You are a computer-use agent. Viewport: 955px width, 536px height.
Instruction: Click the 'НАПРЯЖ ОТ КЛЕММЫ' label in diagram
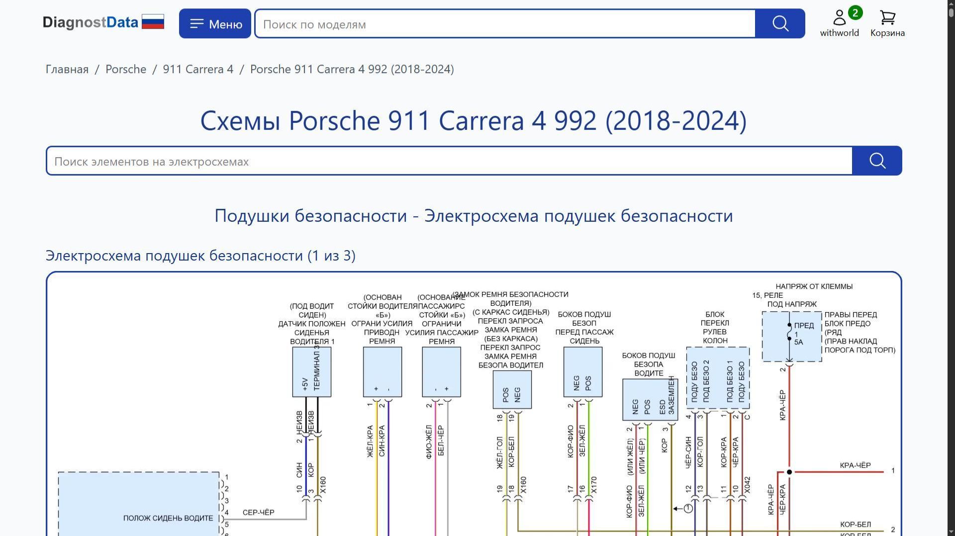click(814, 286)
